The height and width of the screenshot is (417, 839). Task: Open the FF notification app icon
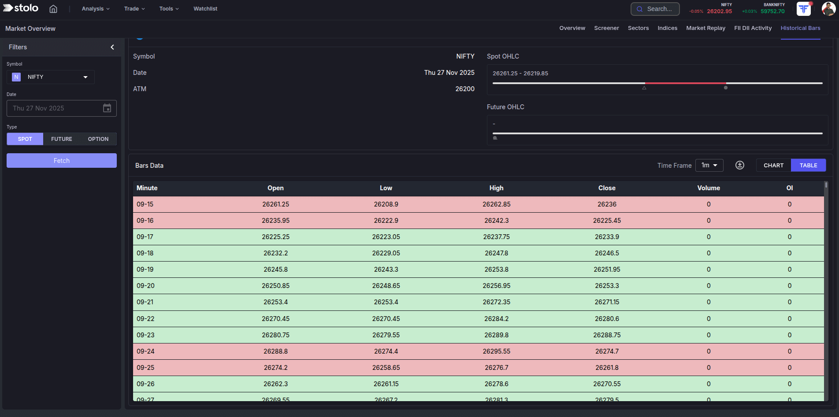(x=803, y=9)
